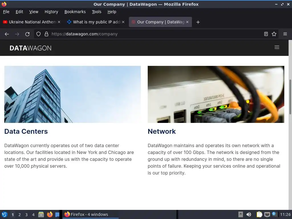Screen dimensions: 292x219
Task: Open the Edit menu
Action: [x=19, y=12]
